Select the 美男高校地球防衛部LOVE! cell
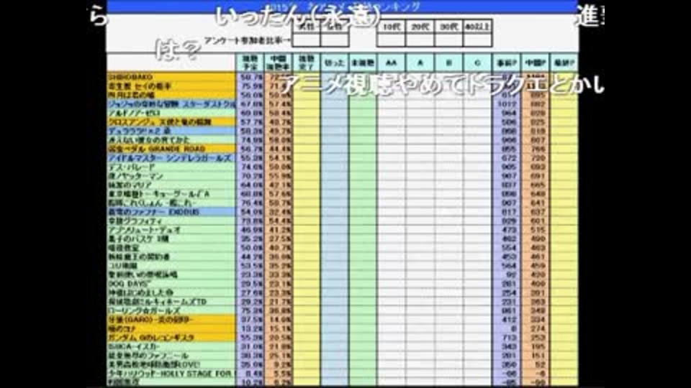This screenshot has height=388, width=691. 171,364
